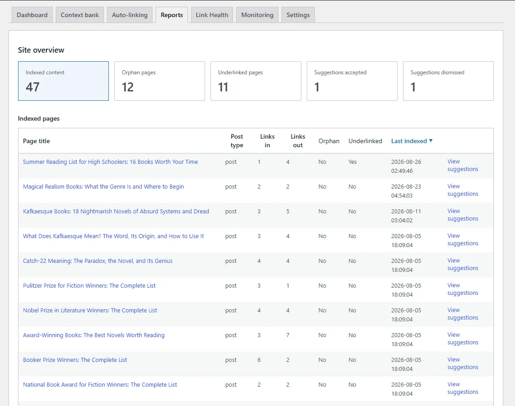The height and width of the screenshot is (406, 515).
Task: Switch to the Monitoring tab
Action: point(257,15)
